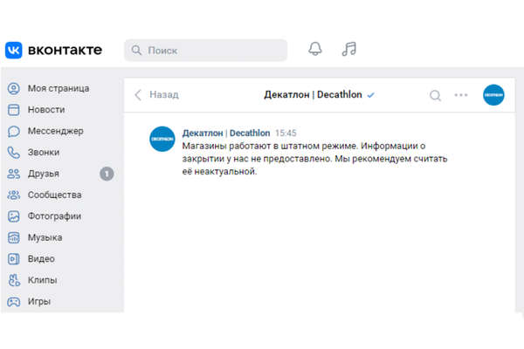Screen dimensions: 524x349
Task: Open chat title Декатлон | Decathlon
Action: coord(313,95)
